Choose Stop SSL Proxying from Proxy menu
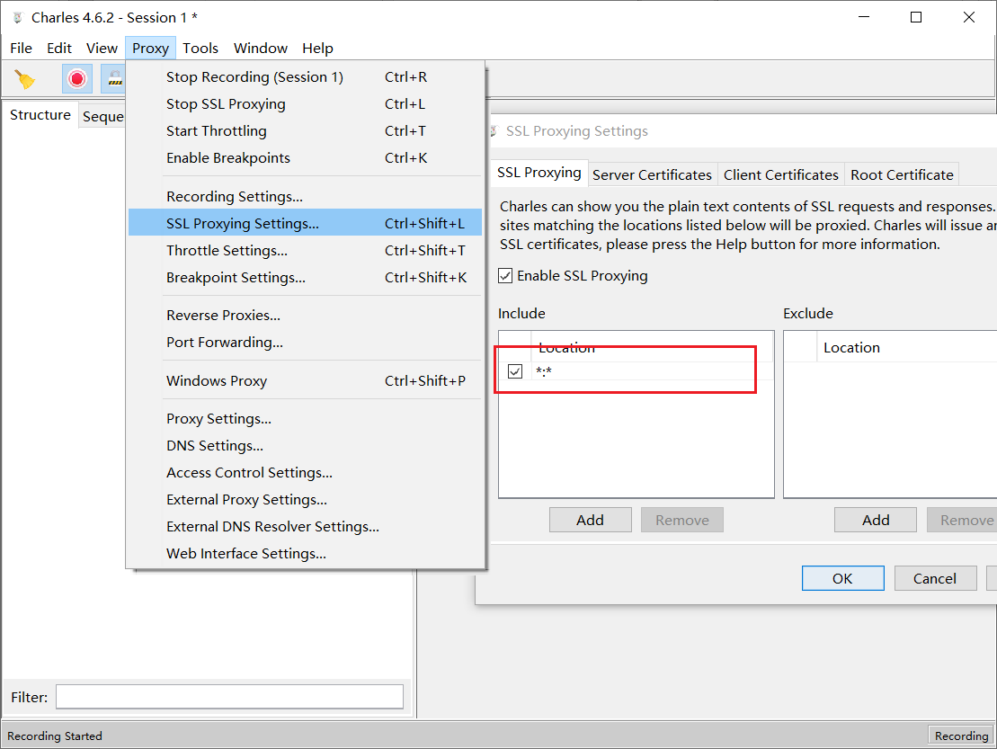The height and width of the screenshot is (749, 997). click(x=226, y=104)
